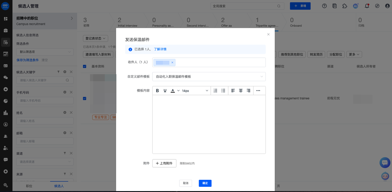Remove the recipient tag from 收件人

tap(172, 63)
